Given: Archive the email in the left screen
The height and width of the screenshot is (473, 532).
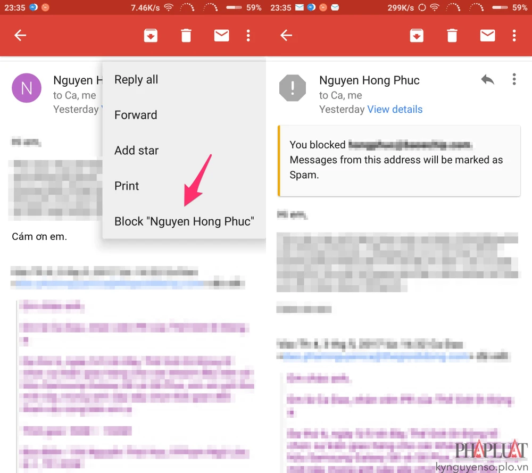Looking at the screenshot, I should (151, 36).
